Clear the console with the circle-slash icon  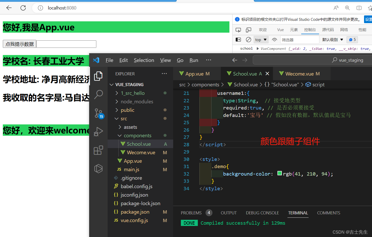click(248, 40)
